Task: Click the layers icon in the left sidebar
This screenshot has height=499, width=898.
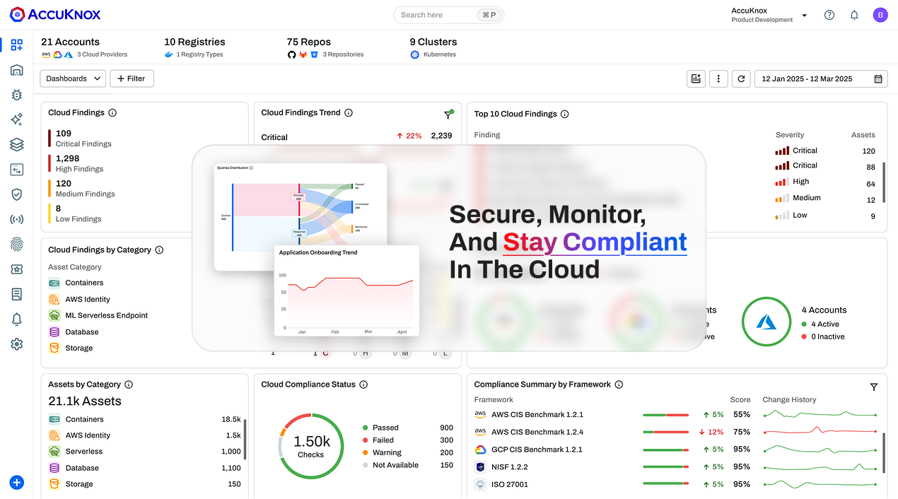Action: coord(16,144)
